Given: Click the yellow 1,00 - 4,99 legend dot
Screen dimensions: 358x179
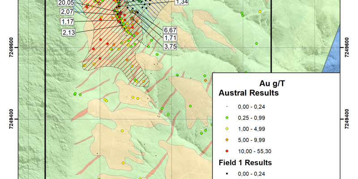Looking at the screenshot, I should (x=227, y=128).
